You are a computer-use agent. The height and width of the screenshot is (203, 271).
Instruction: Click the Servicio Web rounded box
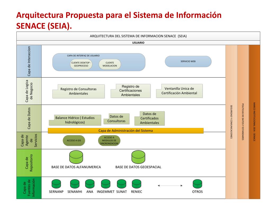coord(188,61)
